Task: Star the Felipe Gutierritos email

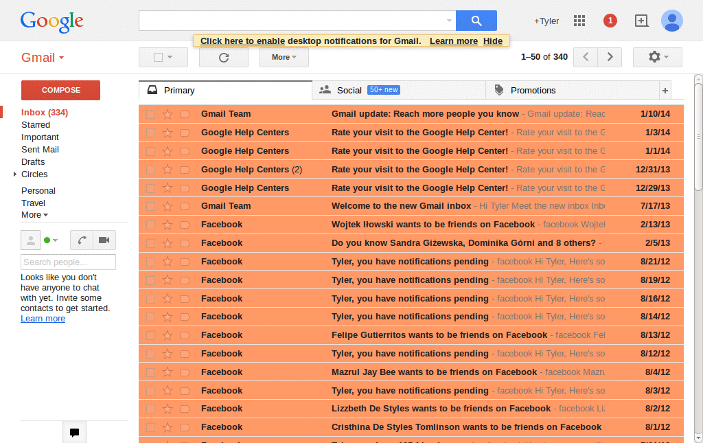Action: [168, 335]
